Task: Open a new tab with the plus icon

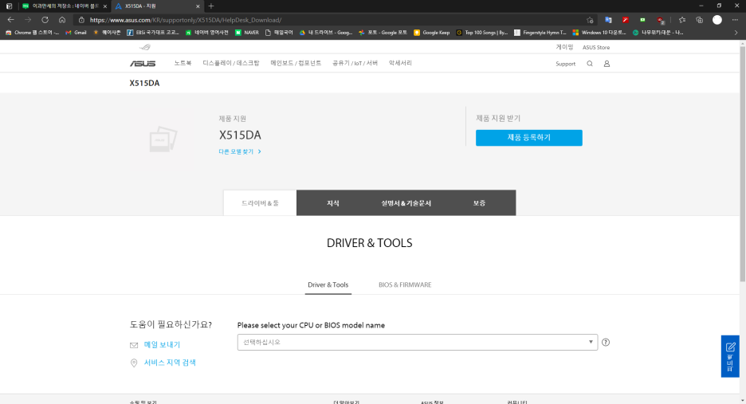Action: 210,6
